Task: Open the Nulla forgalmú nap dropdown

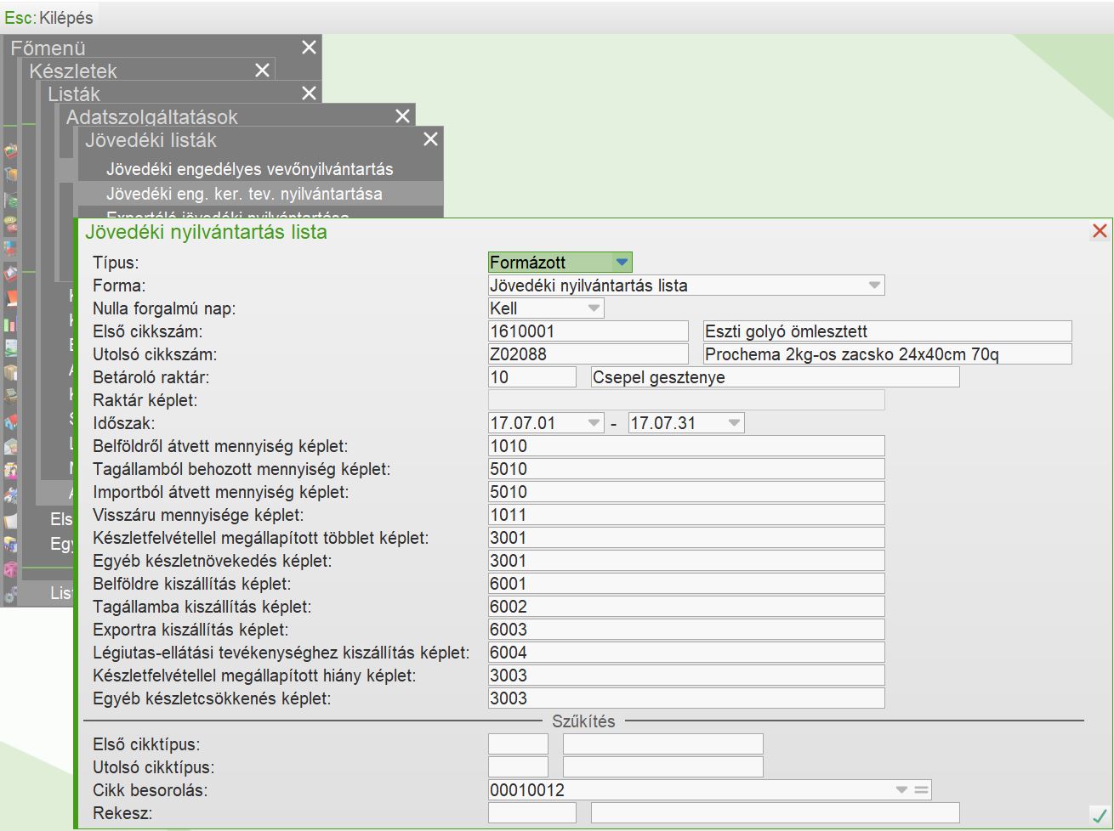Action: click(594, 308)
